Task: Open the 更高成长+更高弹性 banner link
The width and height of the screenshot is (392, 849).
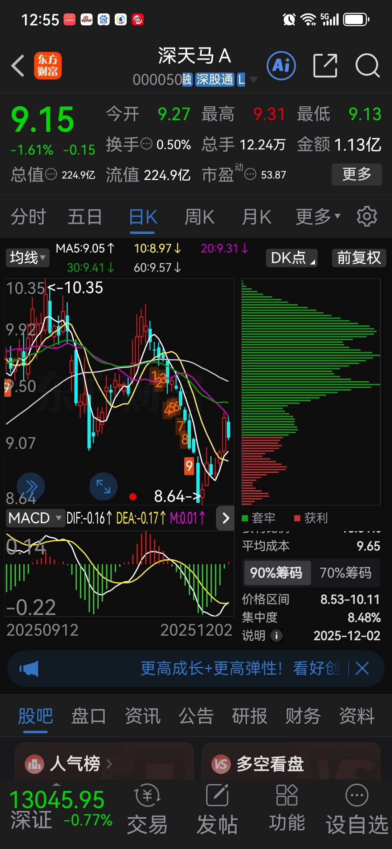Action: point(240,668)
